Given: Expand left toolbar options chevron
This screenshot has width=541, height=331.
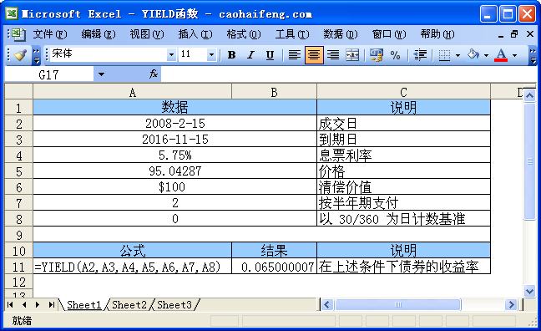Looking at the screenshot, I should click(x=36, y=55).
